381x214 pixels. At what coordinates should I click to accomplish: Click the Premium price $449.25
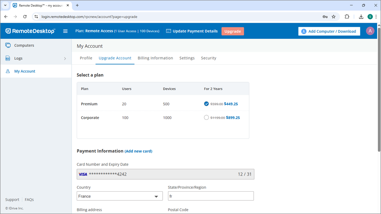(231, 104)
